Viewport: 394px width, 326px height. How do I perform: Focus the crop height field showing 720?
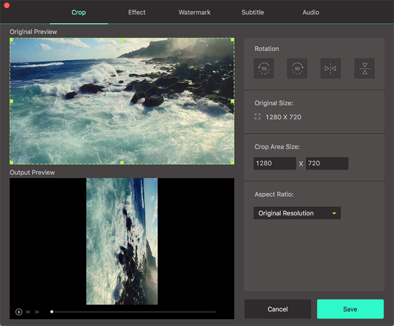(326, 164)
